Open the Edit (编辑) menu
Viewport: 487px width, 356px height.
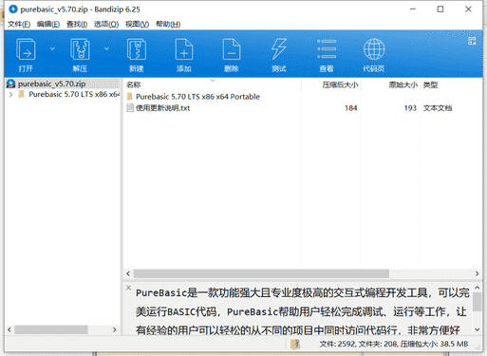click(48, 24)
